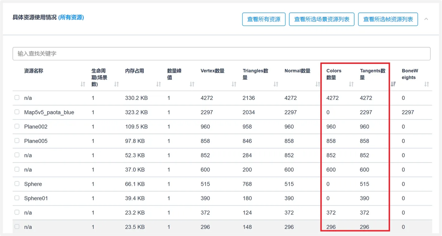Click the 2297 BoneWeights value

coord(408,112)
